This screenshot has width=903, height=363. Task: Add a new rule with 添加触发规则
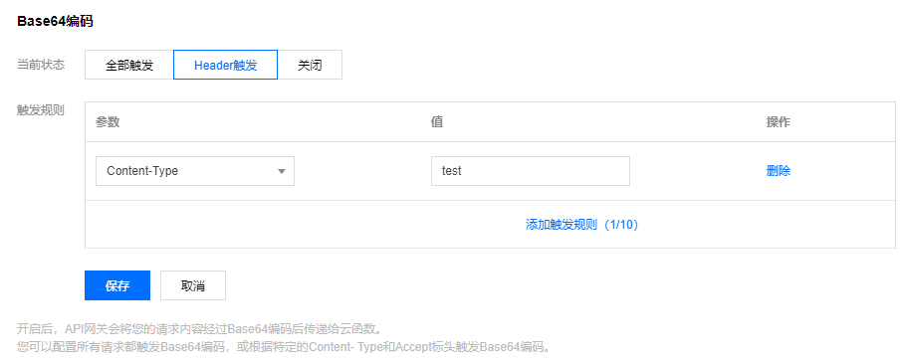pos(581,225)
